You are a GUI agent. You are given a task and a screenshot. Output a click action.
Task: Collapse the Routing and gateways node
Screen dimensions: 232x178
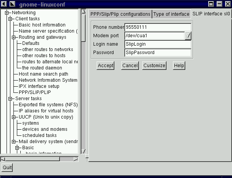(x=14, y=37)
